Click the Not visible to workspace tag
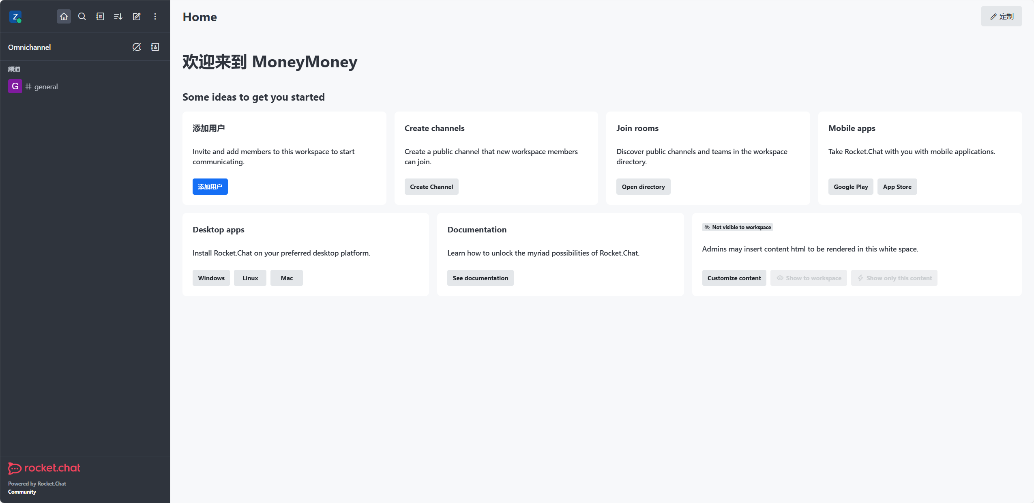Screen dimensions: 1034x503 coord(737,227)
